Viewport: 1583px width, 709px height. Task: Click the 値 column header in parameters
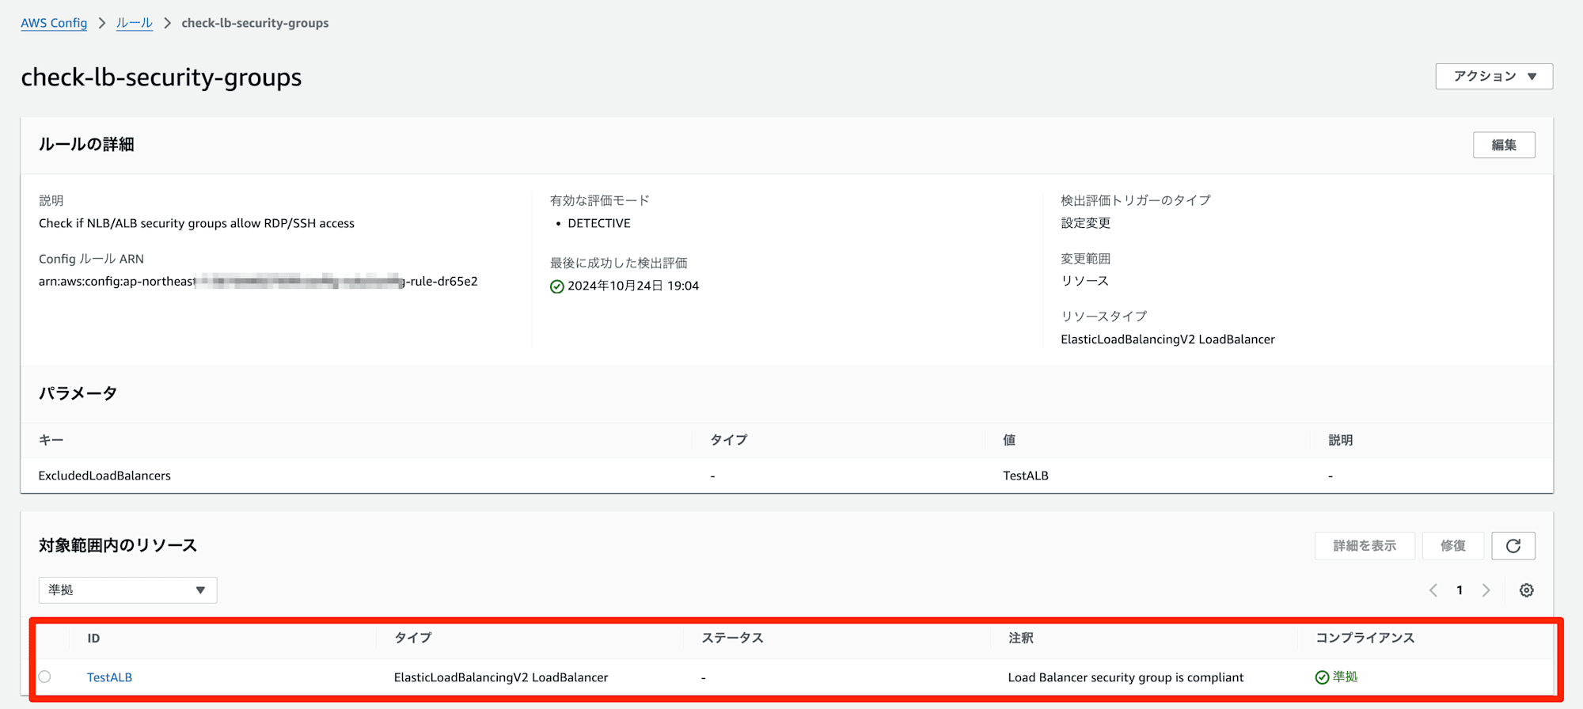coord(1009,440)
